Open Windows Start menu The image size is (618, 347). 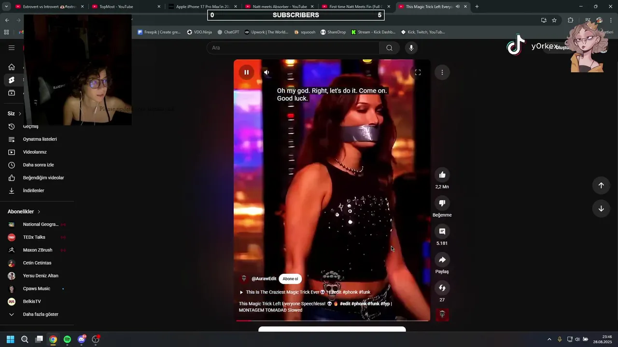pyautogui.click(x=10, y=339)
